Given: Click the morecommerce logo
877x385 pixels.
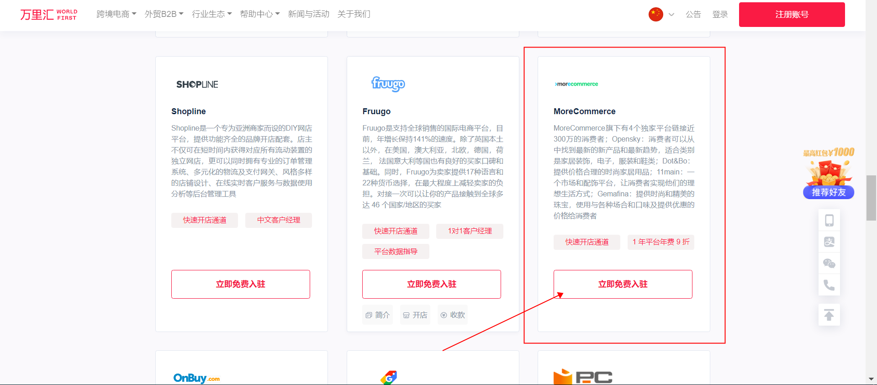Looking at the screenshot, I should (576, 84).
